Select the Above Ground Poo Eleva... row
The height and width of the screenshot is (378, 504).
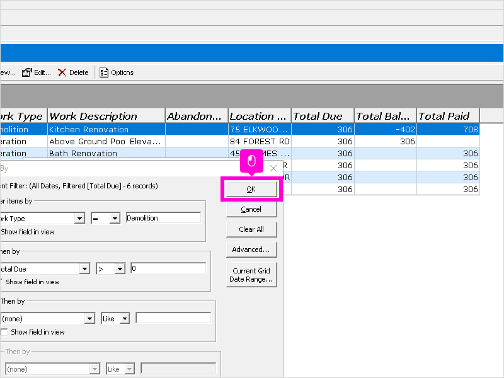click(239, 141)
